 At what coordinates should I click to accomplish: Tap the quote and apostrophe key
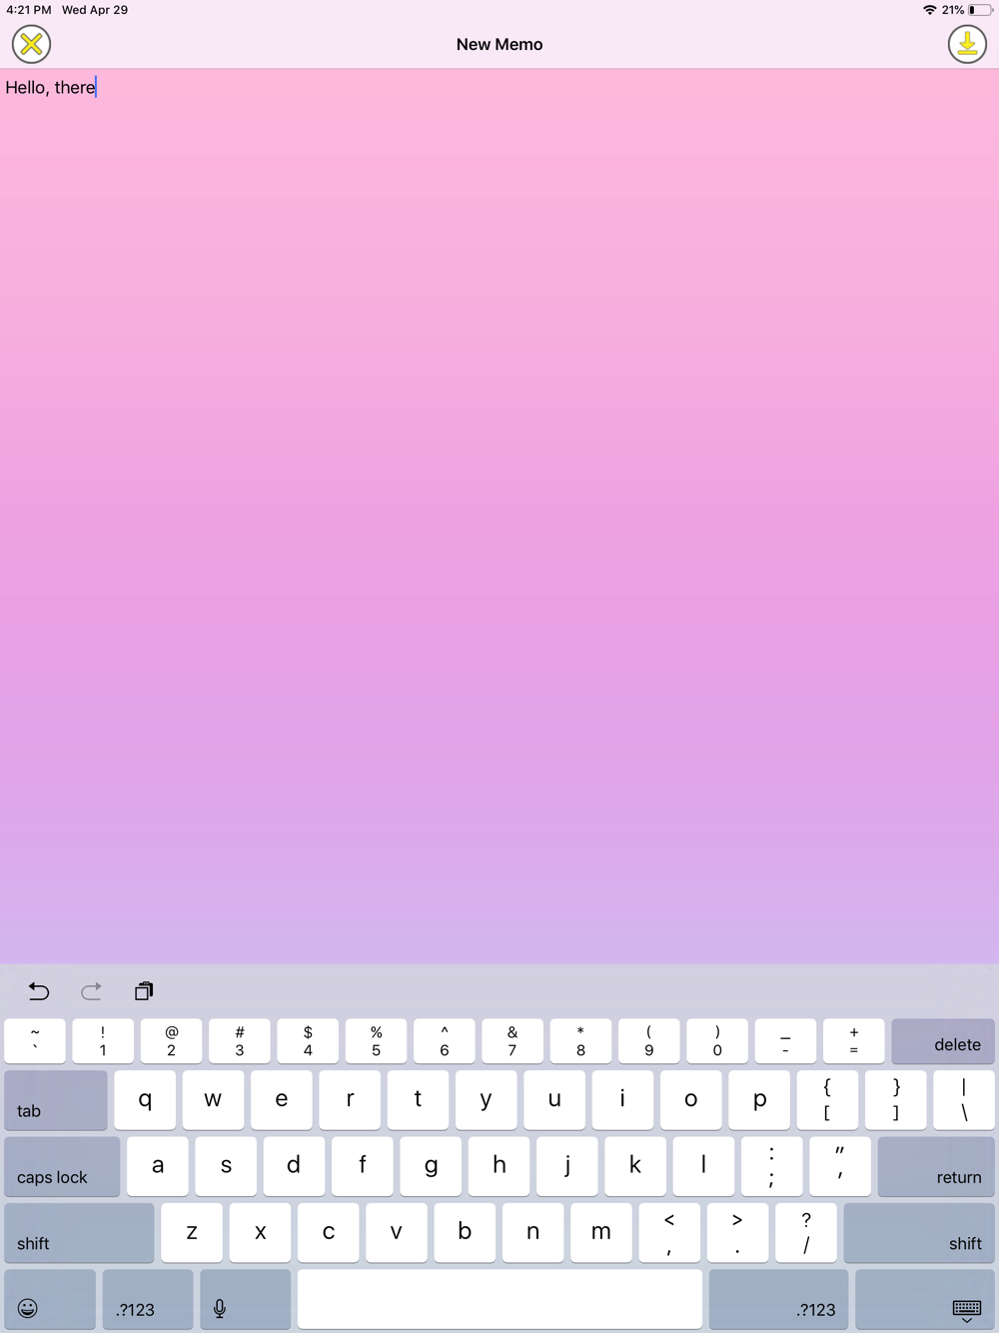[x=840, y=1166]
